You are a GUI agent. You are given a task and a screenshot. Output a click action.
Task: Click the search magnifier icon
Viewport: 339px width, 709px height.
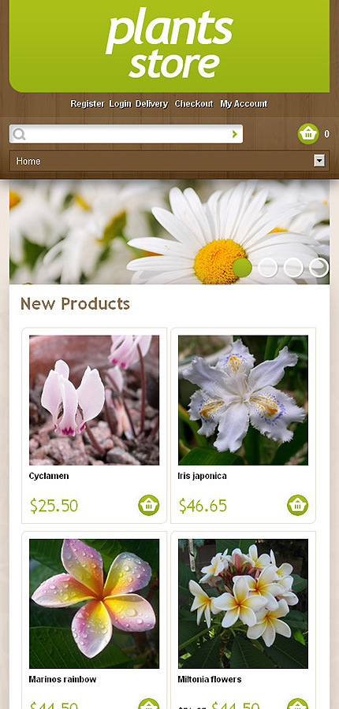(x=19, y=134)
